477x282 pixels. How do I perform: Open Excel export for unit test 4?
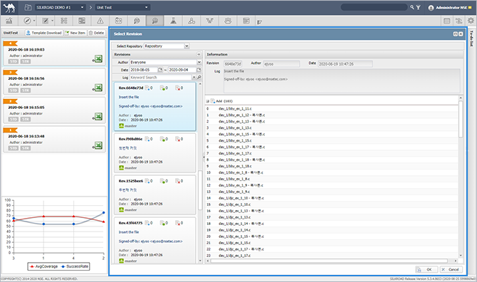pyautogui.click(x=98, y=58)
